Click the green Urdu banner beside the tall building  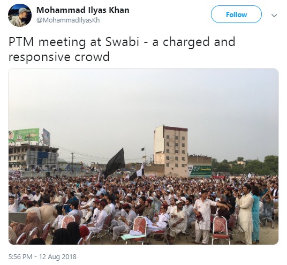[x=200, y=171]
